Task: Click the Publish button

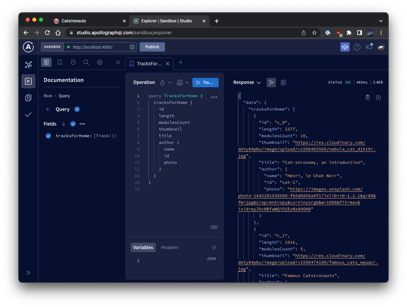Action: pos(152,47)
